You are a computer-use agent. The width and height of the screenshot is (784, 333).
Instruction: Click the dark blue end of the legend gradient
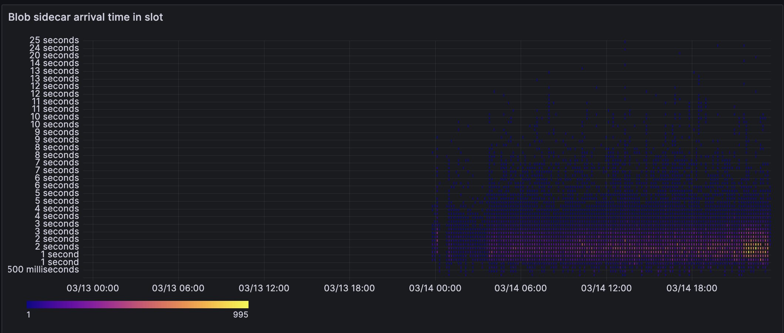30,305
